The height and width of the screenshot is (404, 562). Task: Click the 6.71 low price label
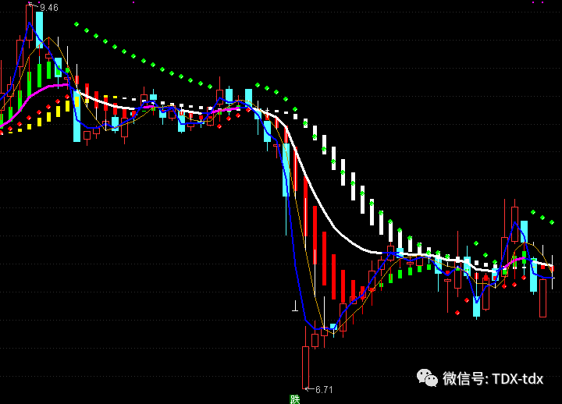324,390
